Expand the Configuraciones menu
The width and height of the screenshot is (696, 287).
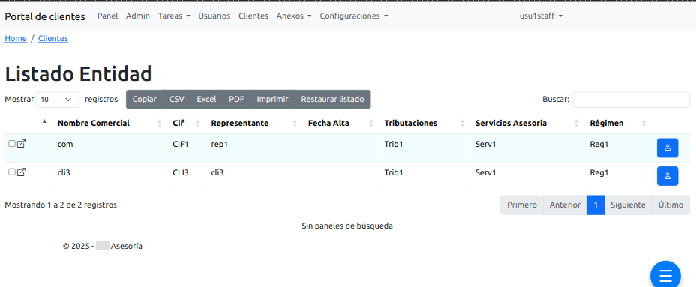click(354, 16)
